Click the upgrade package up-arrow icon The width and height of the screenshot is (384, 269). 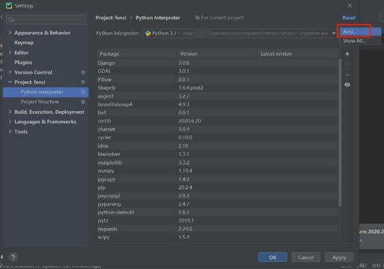pyautogui.click(x=347, y=74)
